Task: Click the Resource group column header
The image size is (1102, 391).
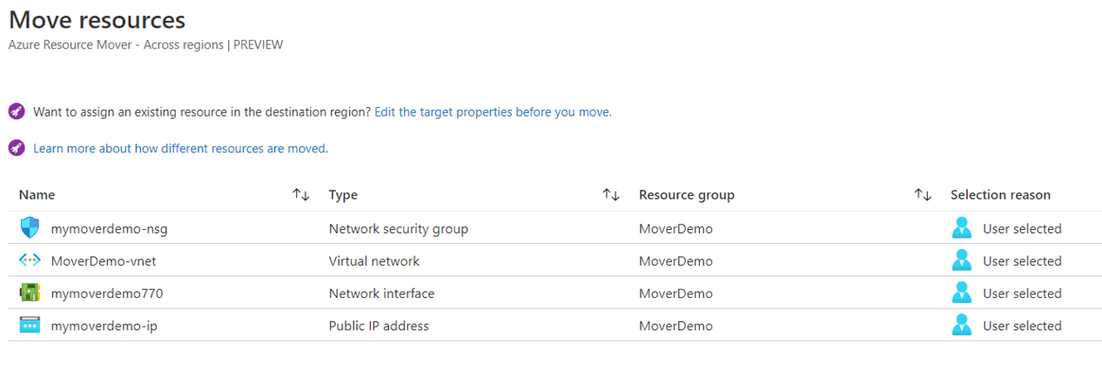Action: 687,195
